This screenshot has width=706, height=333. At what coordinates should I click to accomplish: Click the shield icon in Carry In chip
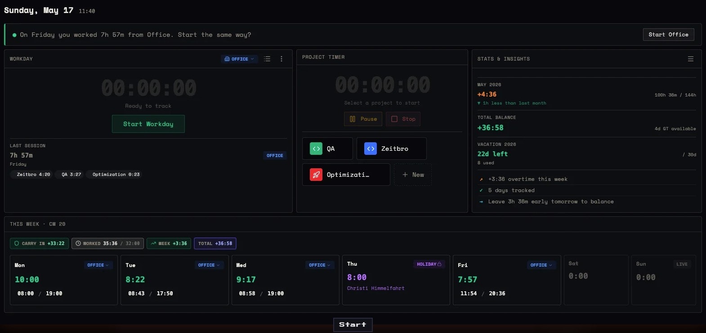[x=17, y=243]
